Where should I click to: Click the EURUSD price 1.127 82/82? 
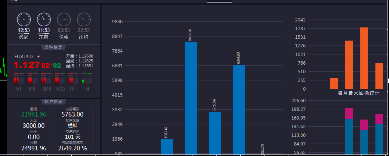click(x=37, y=65)
